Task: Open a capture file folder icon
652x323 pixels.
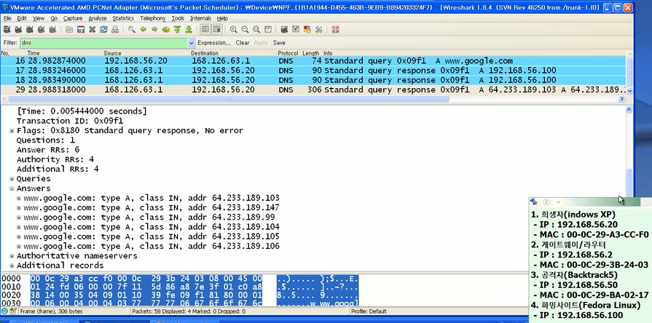Action: click(69, 30)
